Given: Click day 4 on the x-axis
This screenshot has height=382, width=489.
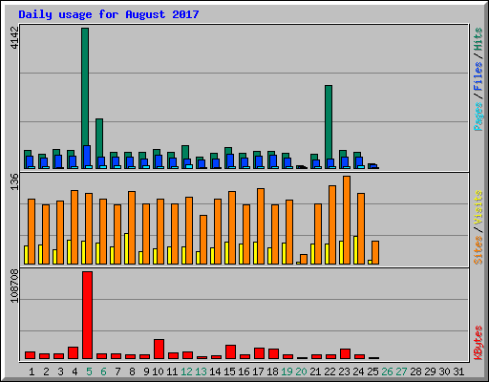Looking at the screenshot, I should [x=74, y=371].
